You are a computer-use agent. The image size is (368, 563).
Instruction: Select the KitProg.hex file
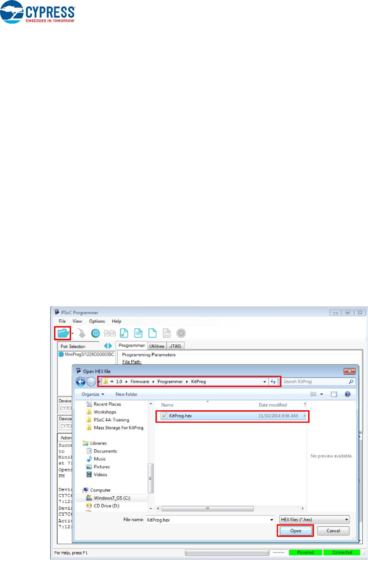coord(180,416)
